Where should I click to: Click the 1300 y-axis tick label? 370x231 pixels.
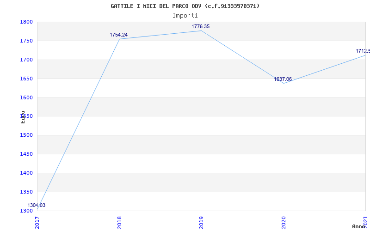26,211
